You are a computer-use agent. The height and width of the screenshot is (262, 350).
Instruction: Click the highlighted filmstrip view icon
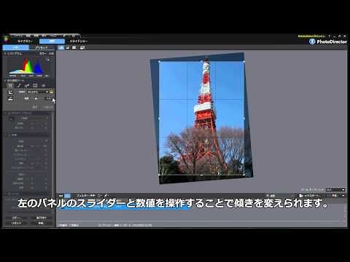(x=67, y=196)
